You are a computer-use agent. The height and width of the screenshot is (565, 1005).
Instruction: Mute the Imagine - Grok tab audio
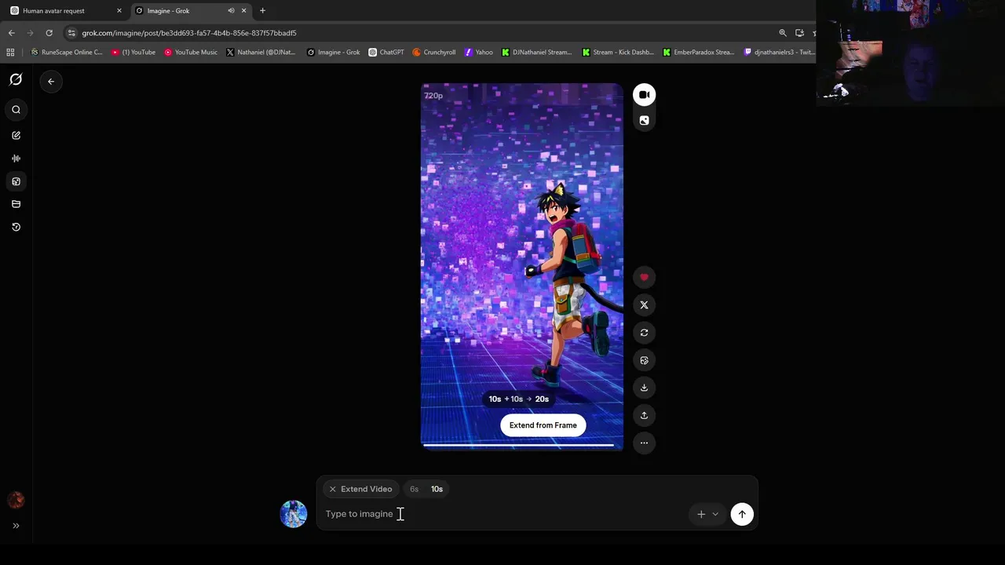[x=231, y=11]
